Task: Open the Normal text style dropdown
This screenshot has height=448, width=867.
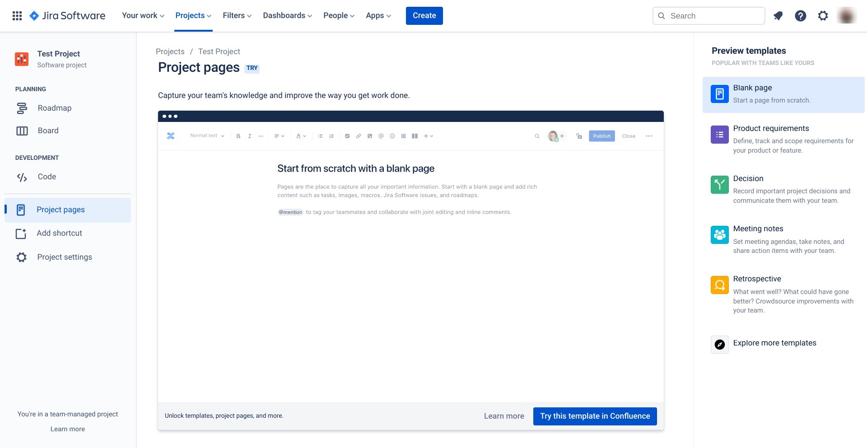Action: 207,135
